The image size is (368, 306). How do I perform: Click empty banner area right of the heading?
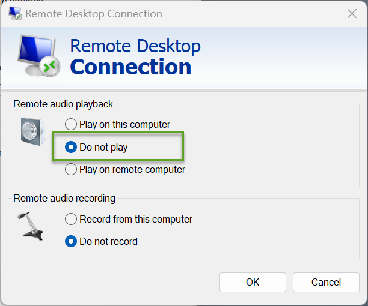[x=281, y=56]
